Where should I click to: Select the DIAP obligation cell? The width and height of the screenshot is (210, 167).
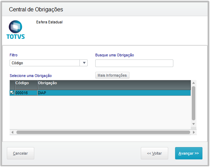click(x=113, y=93)
